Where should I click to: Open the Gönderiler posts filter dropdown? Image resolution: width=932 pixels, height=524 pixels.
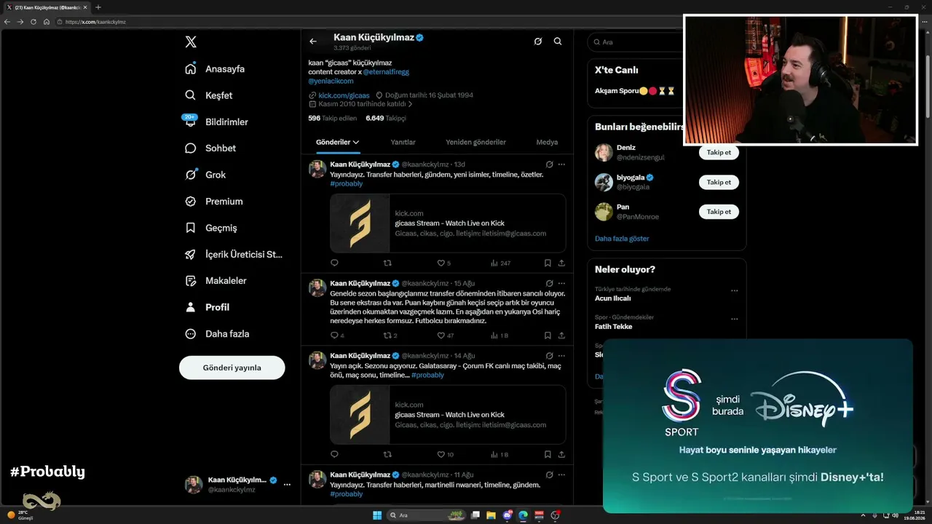pyautogui.click(x=338, y=142)
